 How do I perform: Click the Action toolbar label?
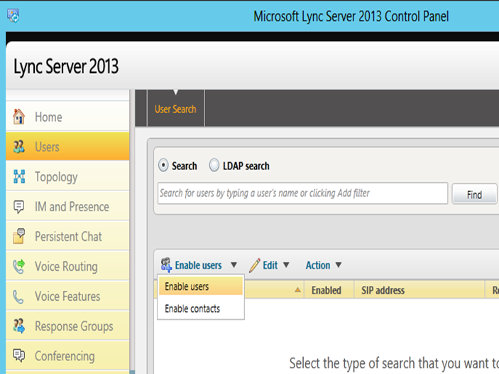click(x=318, y=265)
